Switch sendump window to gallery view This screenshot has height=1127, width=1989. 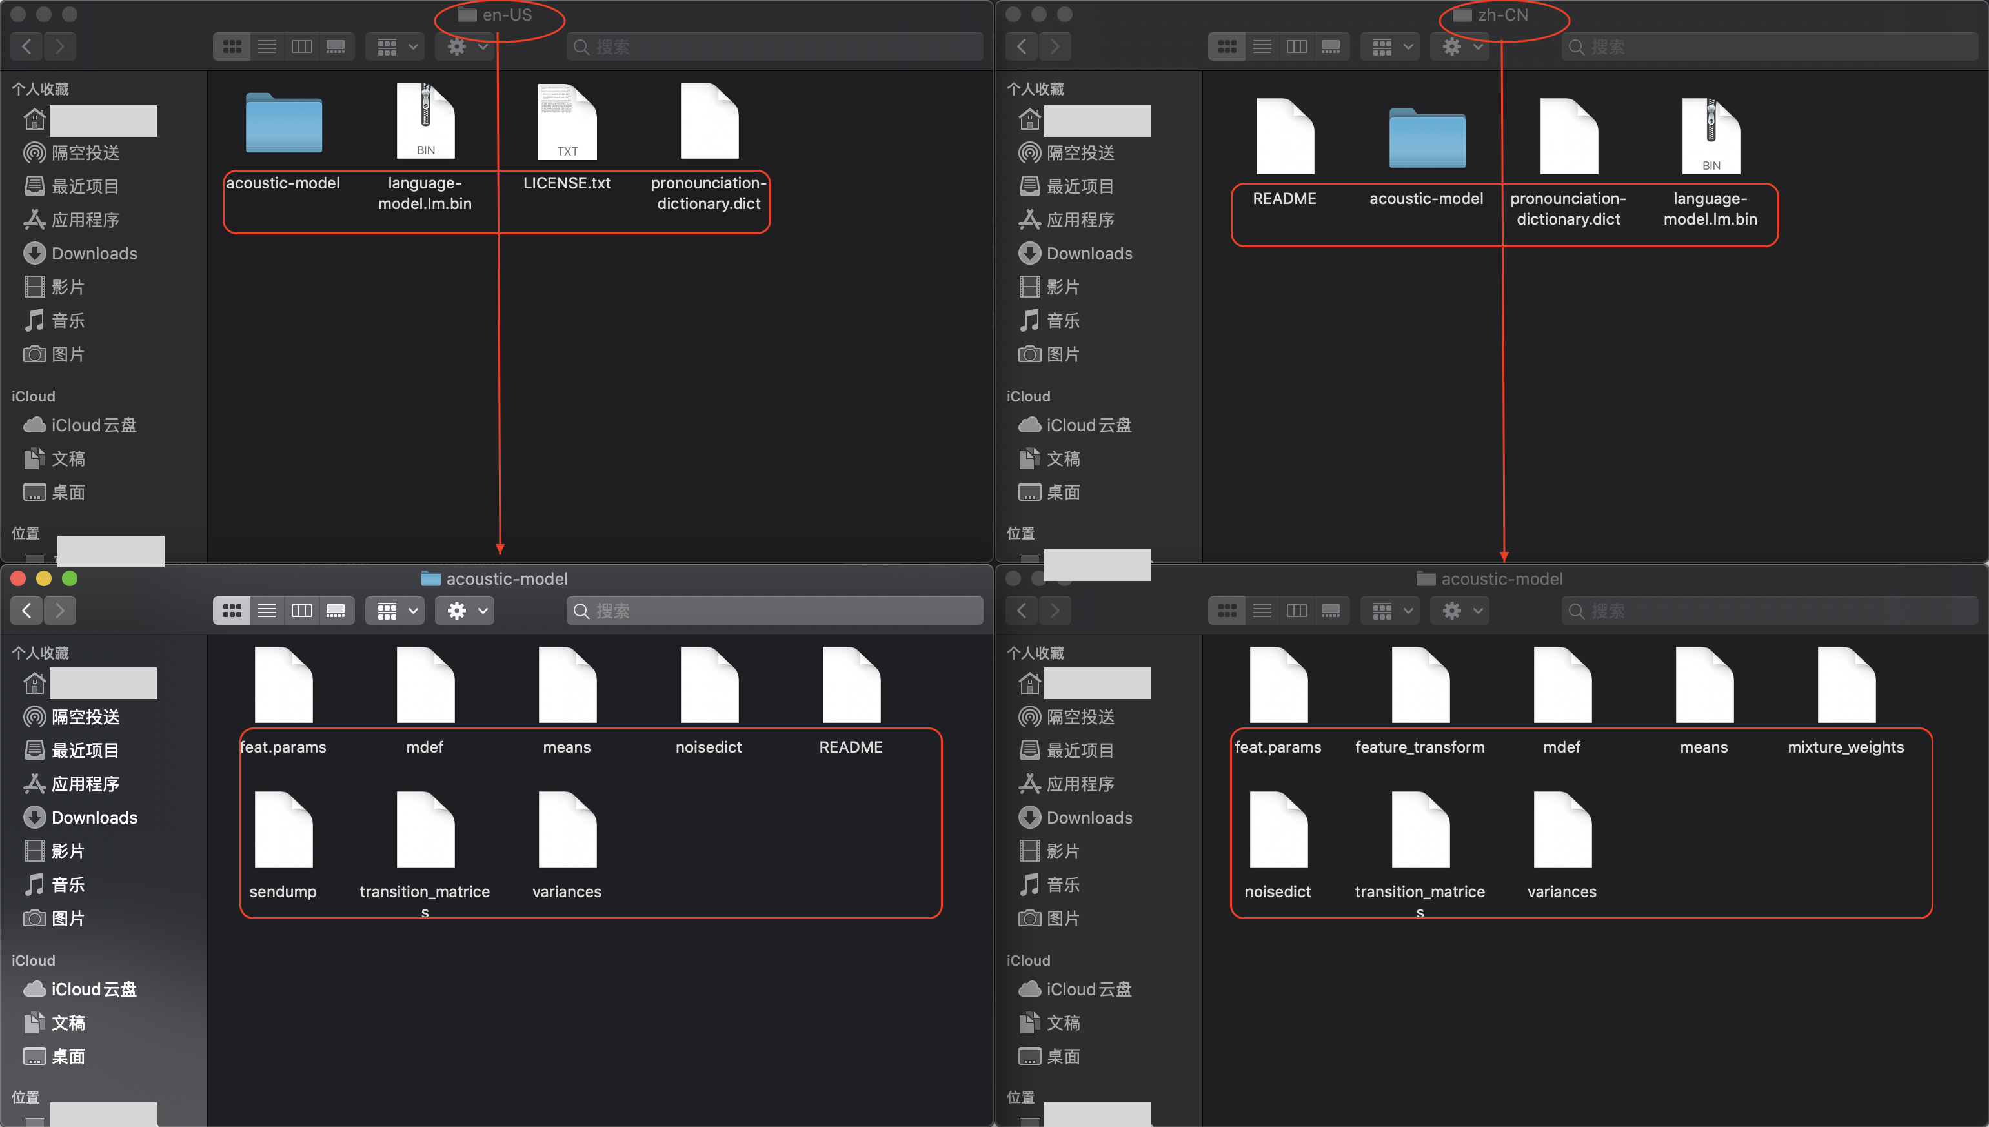pos(336,611)
